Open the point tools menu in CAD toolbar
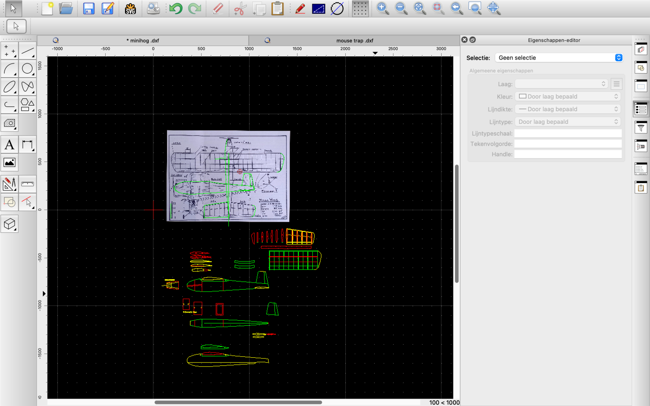650x406 pixels. tap(9, 51)
